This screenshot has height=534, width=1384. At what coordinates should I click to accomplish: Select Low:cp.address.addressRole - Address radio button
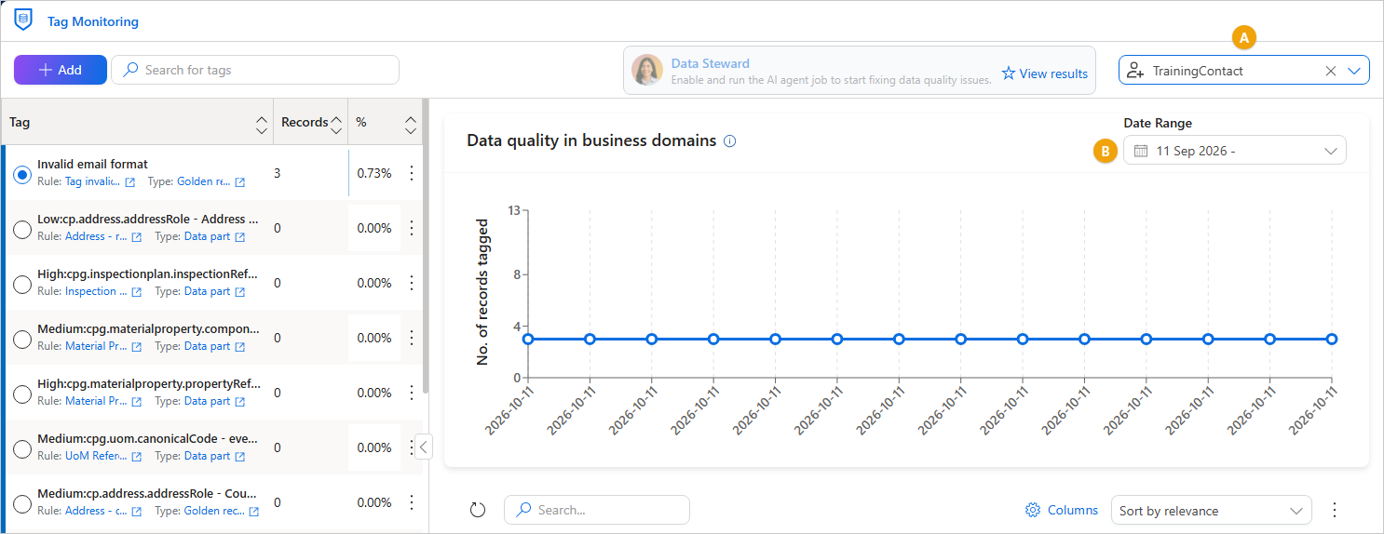pyautogui.click(x=23, y=229)
